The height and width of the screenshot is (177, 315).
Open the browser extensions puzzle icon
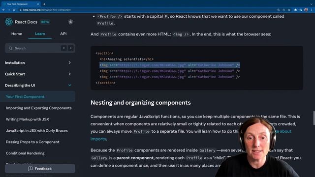pyautogui.click(x=295, y=10)
